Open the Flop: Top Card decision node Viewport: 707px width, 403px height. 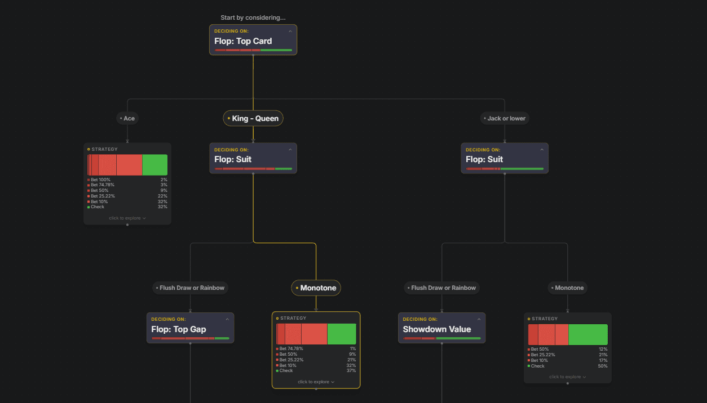point(253,40)
